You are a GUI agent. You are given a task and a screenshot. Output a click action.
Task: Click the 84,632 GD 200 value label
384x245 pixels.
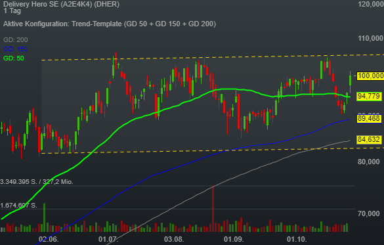[368, 139]
